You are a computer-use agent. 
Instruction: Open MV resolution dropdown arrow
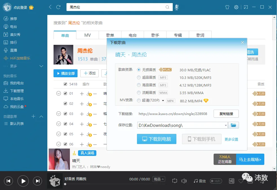(x=163, y=101)
